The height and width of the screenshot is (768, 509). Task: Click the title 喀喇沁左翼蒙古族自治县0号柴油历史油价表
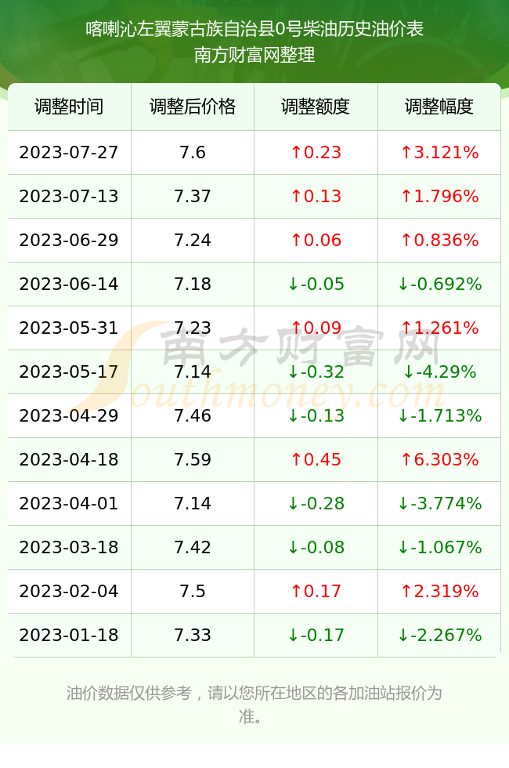point(254,29)
